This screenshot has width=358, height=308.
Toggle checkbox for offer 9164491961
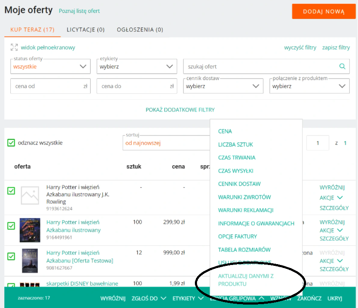point(11,225)
